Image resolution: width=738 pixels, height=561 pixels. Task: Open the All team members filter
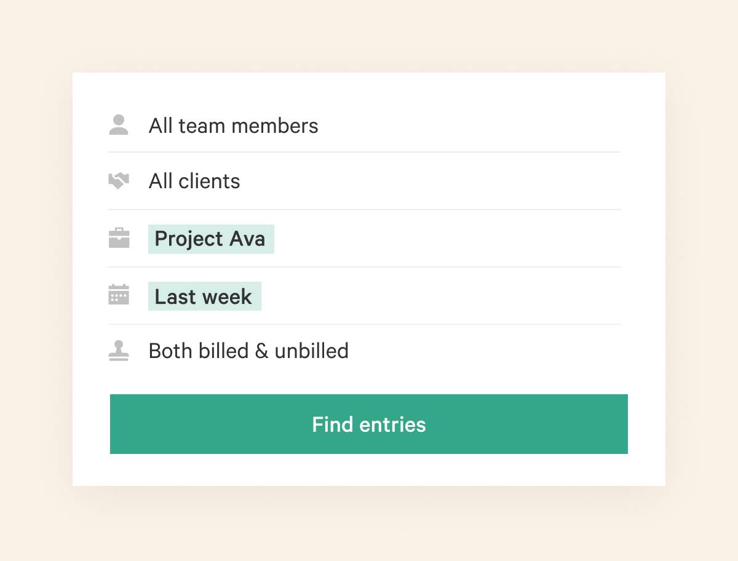click(233, 126)
